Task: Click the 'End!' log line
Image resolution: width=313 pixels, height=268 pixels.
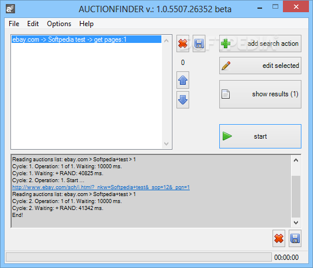Action: tap(17, 215)
